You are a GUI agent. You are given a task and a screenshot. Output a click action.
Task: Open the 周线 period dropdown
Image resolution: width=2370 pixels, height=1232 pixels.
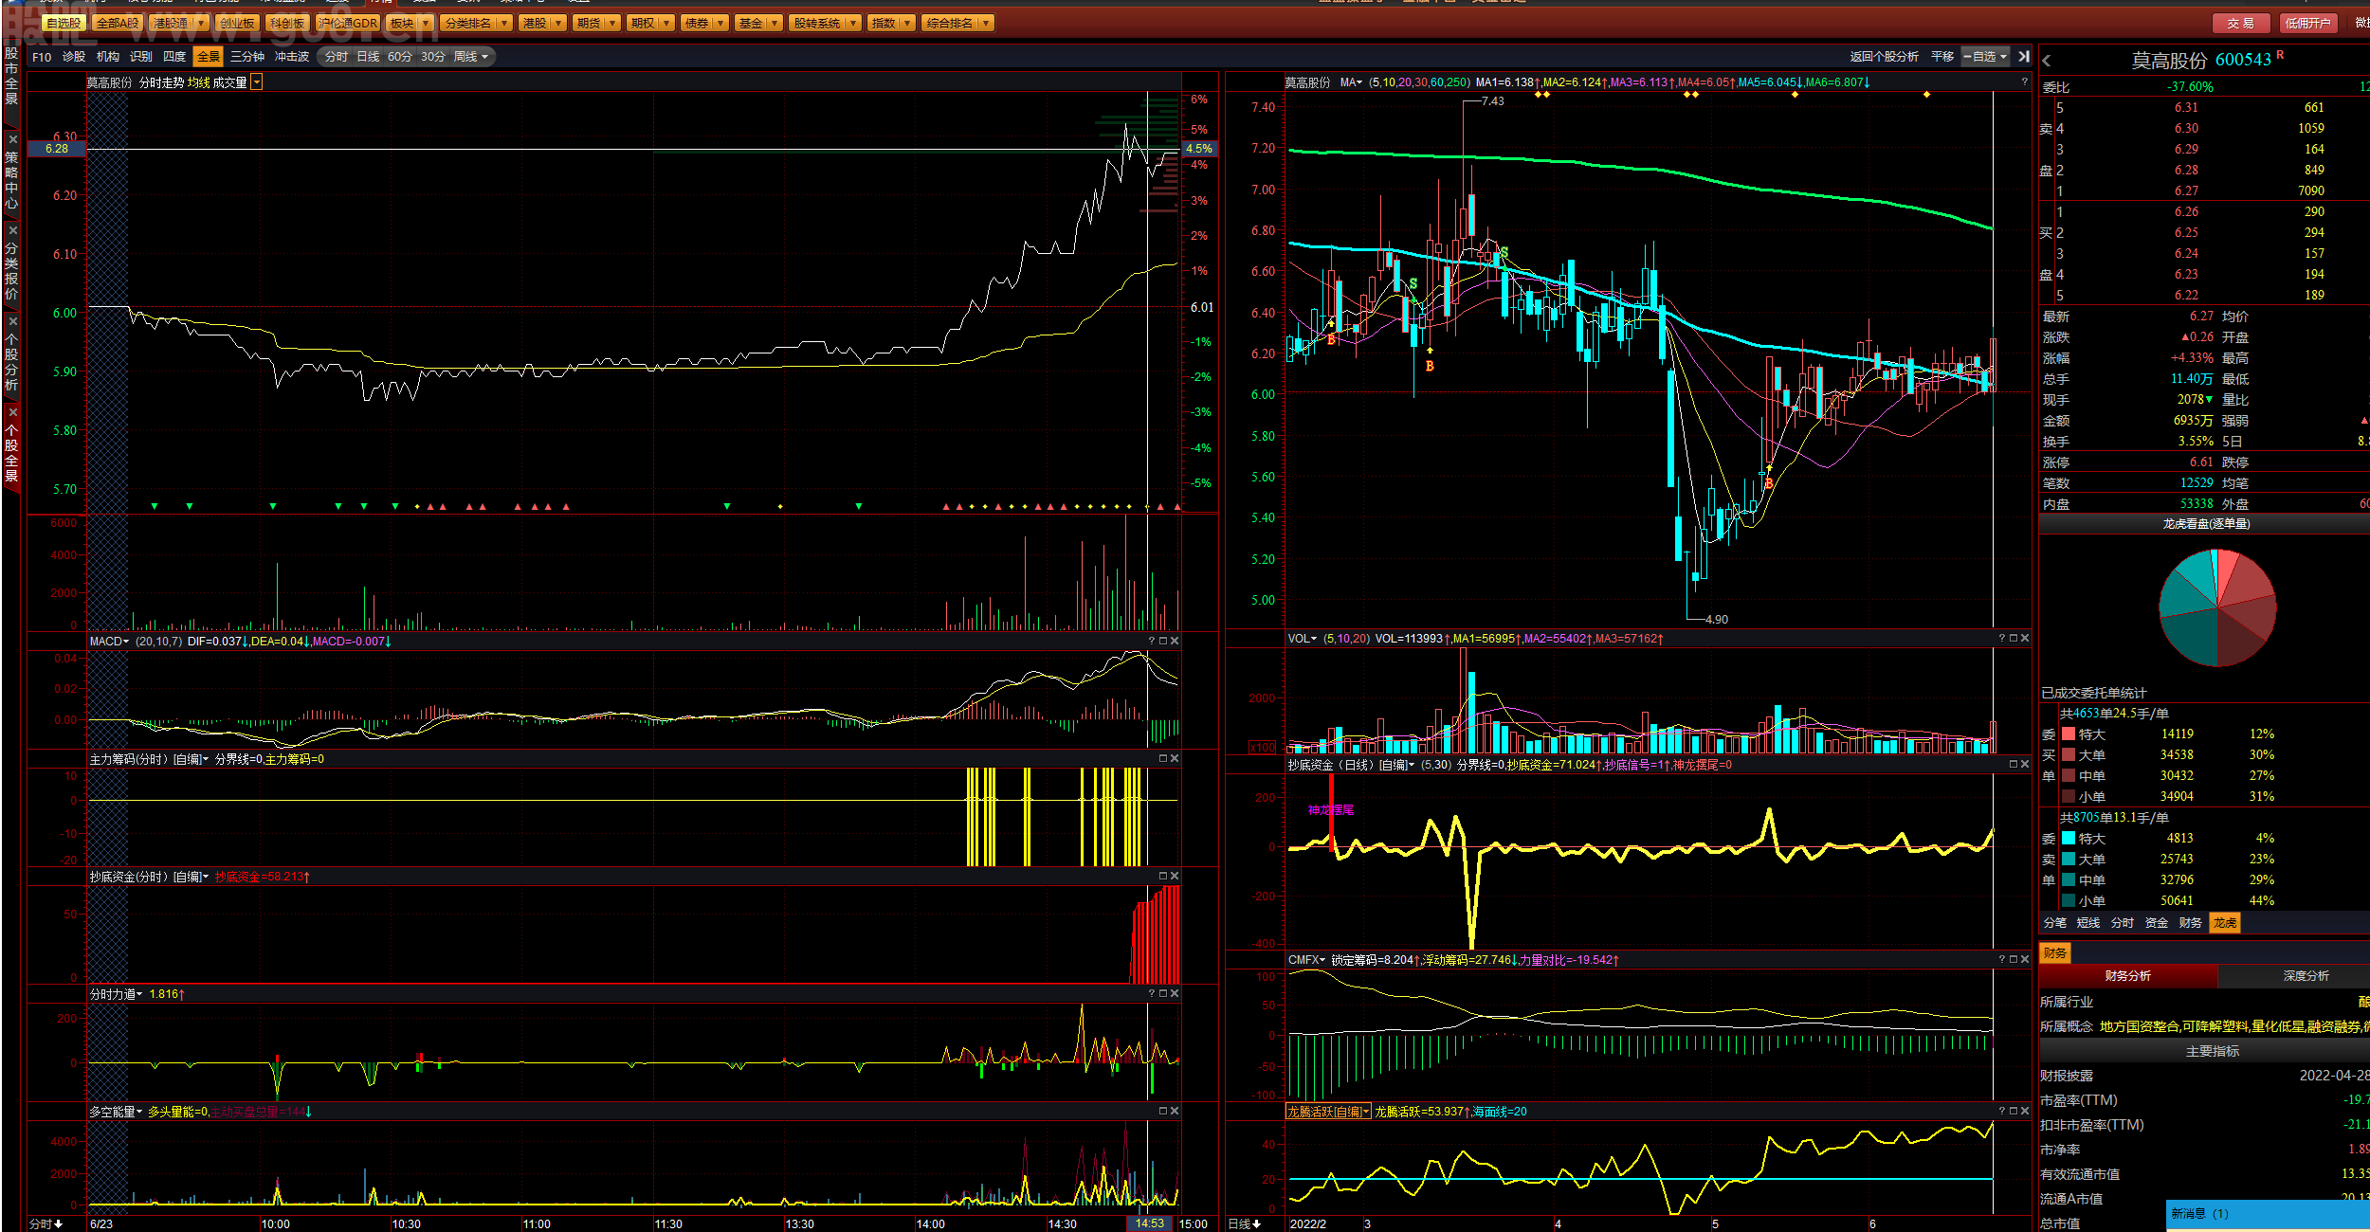tap(471, 57)
